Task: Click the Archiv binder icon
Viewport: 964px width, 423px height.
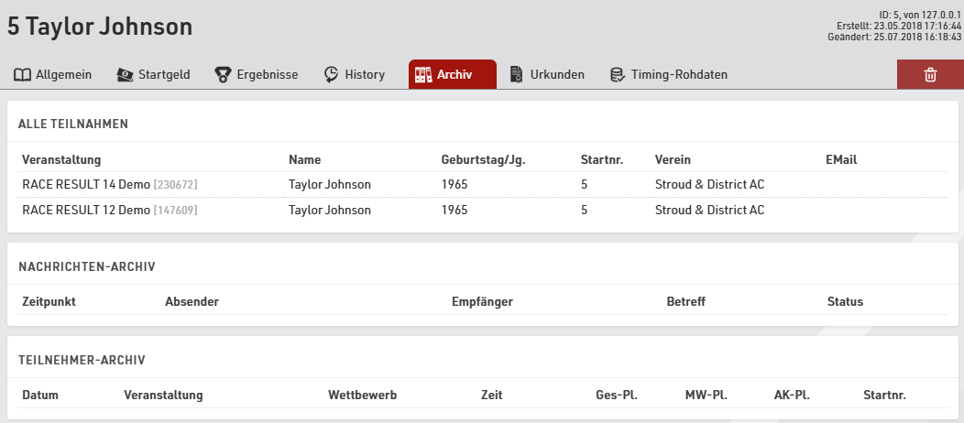Action: [423, 75]
